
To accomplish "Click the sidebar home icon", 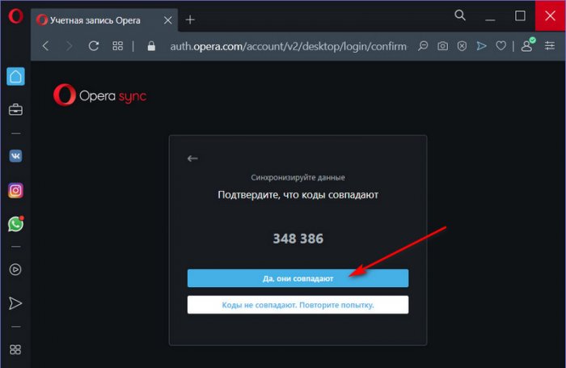I will click(x=15, y=77).
